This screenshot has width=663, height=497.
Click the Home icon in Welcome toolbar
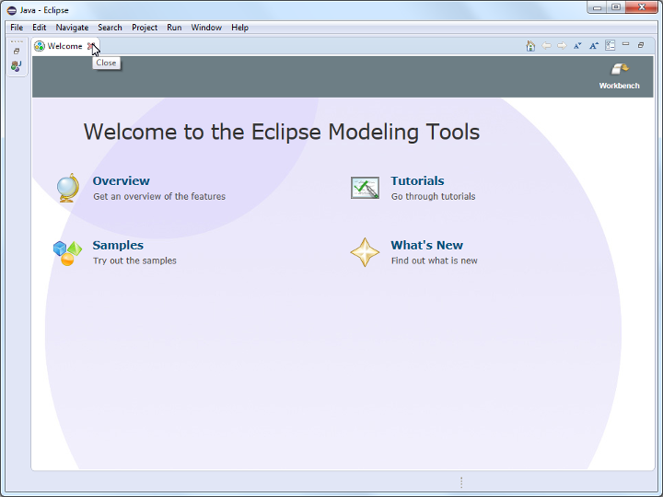pyautogui.click(x=530, y=45)
